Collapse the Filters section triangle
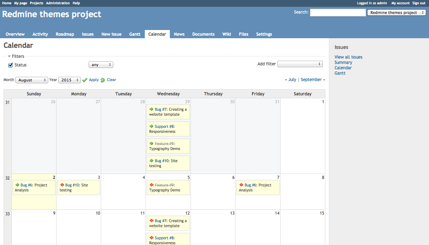The height and width of the screenshot is (245, 429). click(9, 56)
